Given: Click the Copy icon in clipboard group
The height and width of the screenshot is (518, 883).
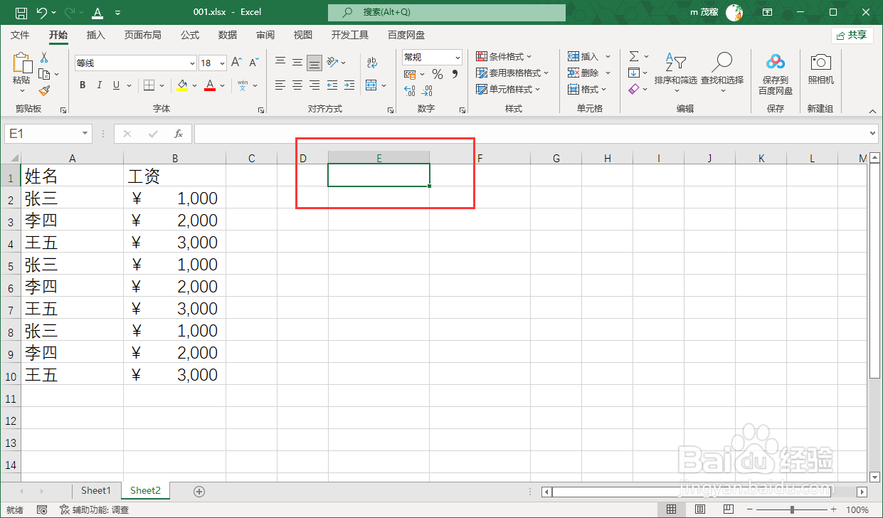Looking at the screenshot, I should (x=43, y=73).
